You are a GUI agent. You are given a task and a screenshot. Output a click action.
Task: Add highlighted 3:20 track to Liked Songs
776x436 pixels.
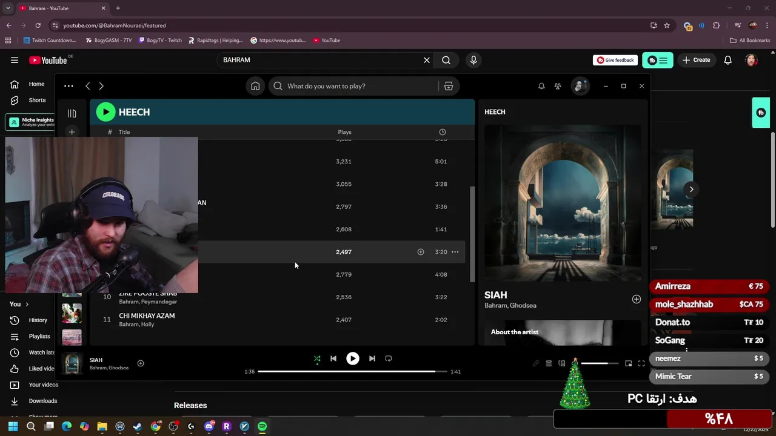tap(421, 252)
